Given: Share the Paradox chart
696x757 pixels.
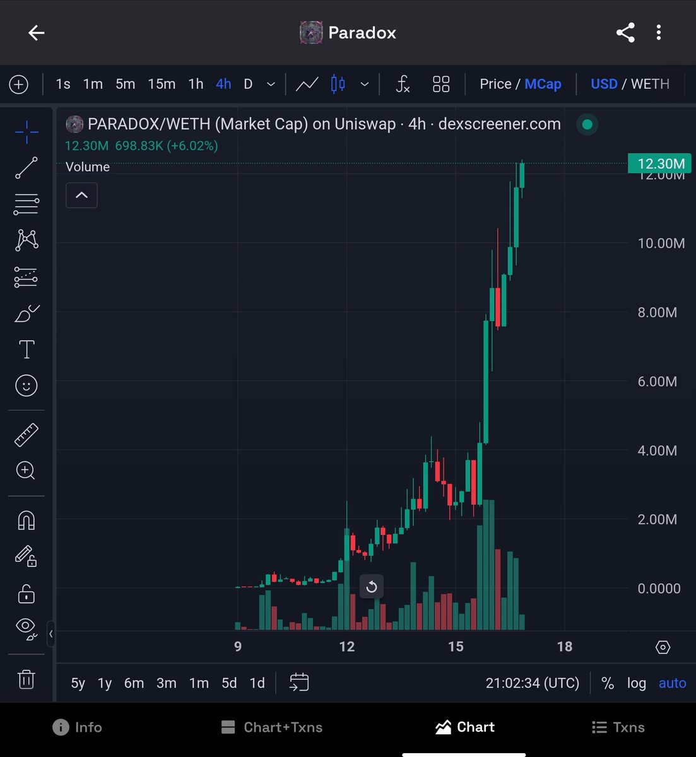Looking at the screenshot, I should click(625, 33).
